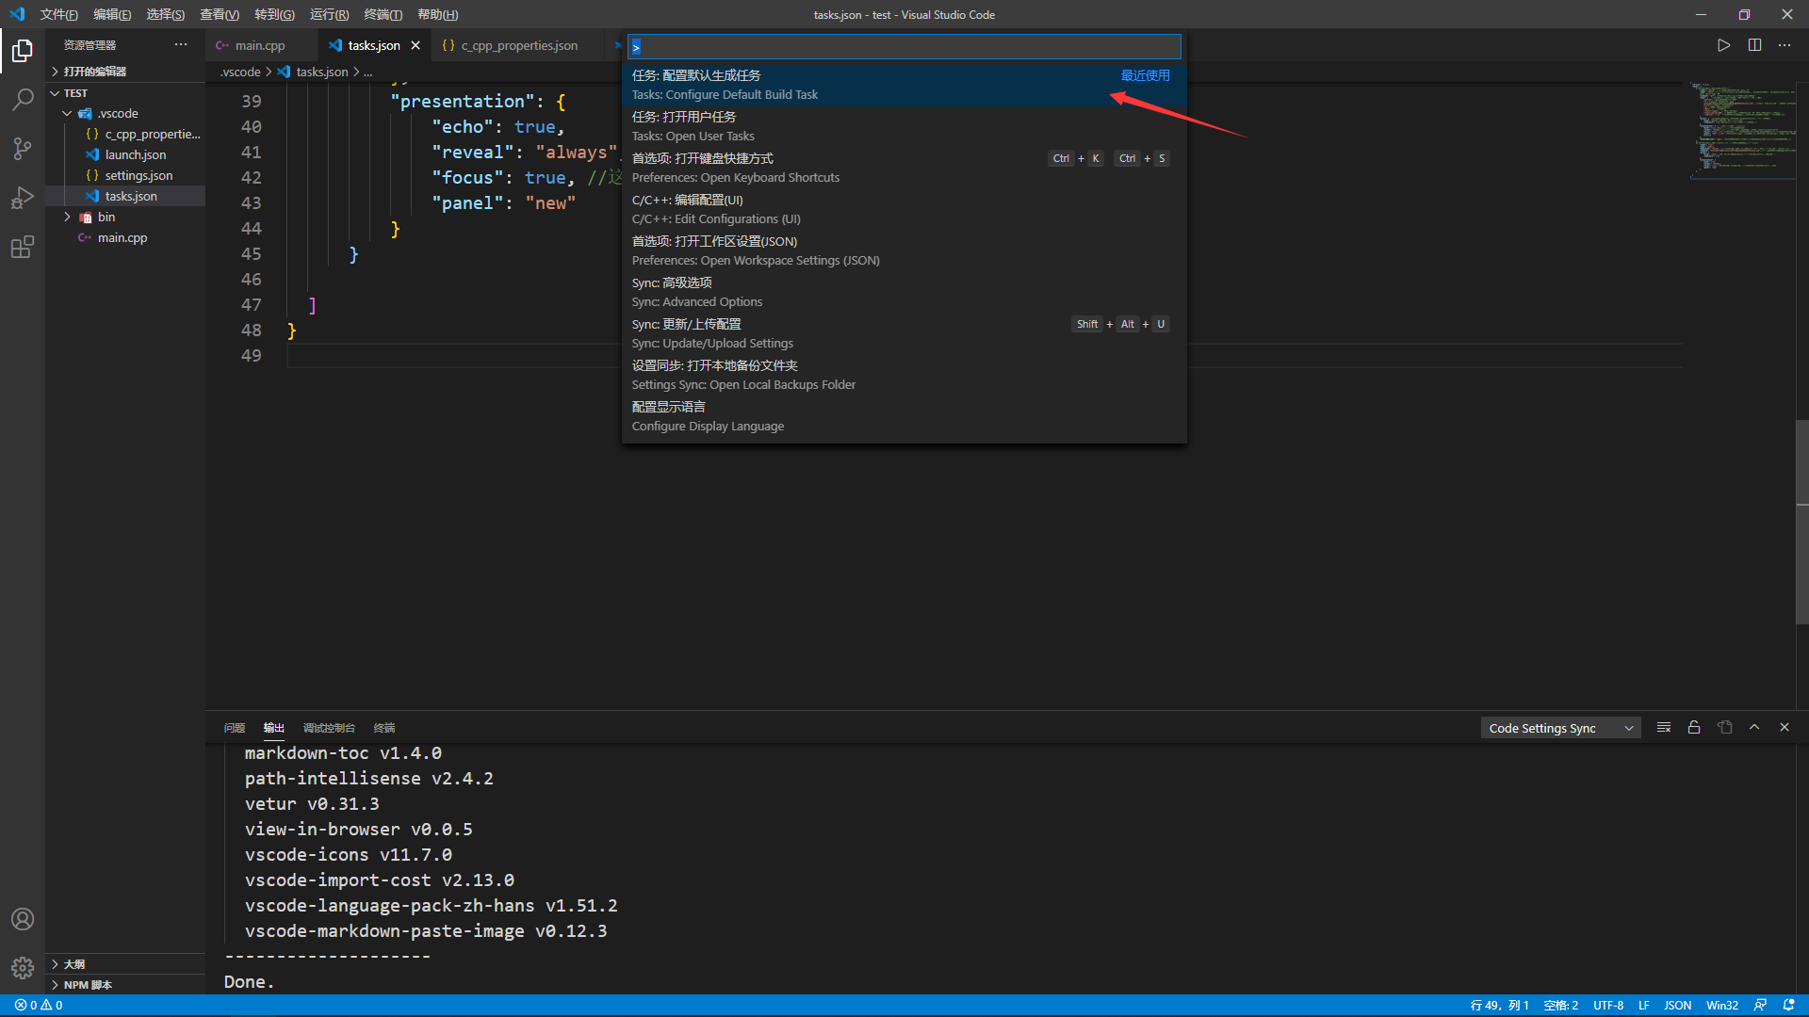Select Sync: Advanced Options command
Image resolution: width=1809 pixels, height=1017 pixels.
[x=904, y=292]
